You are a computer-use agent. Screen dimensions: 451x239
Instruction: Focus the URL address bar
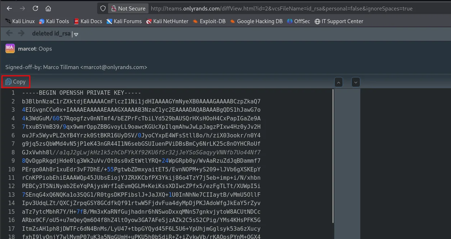[x=282, y=8]
